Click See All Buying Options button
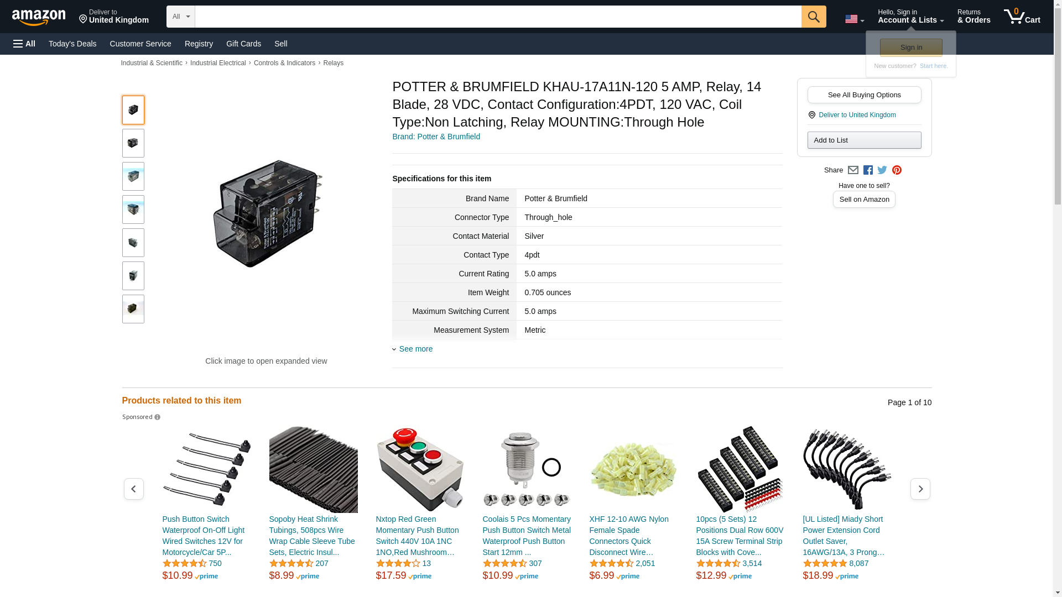The image size is (1062, 597). coord(864,95)
